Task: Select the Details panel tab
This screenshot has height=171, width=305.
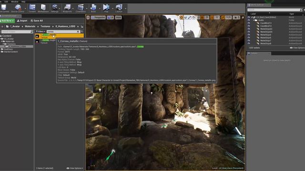Action: click(258, 53)
